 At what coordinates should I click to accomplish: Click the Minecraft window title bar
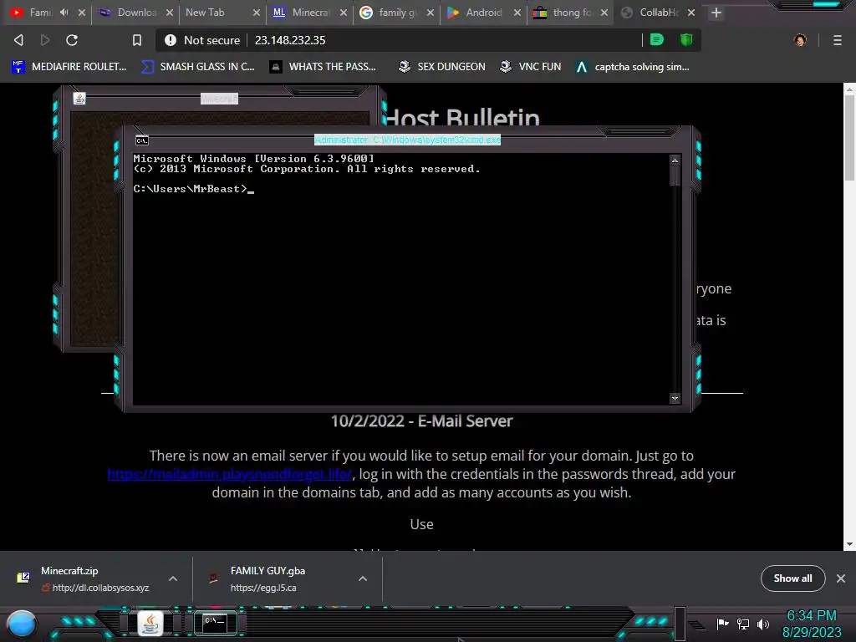(219, 99)
